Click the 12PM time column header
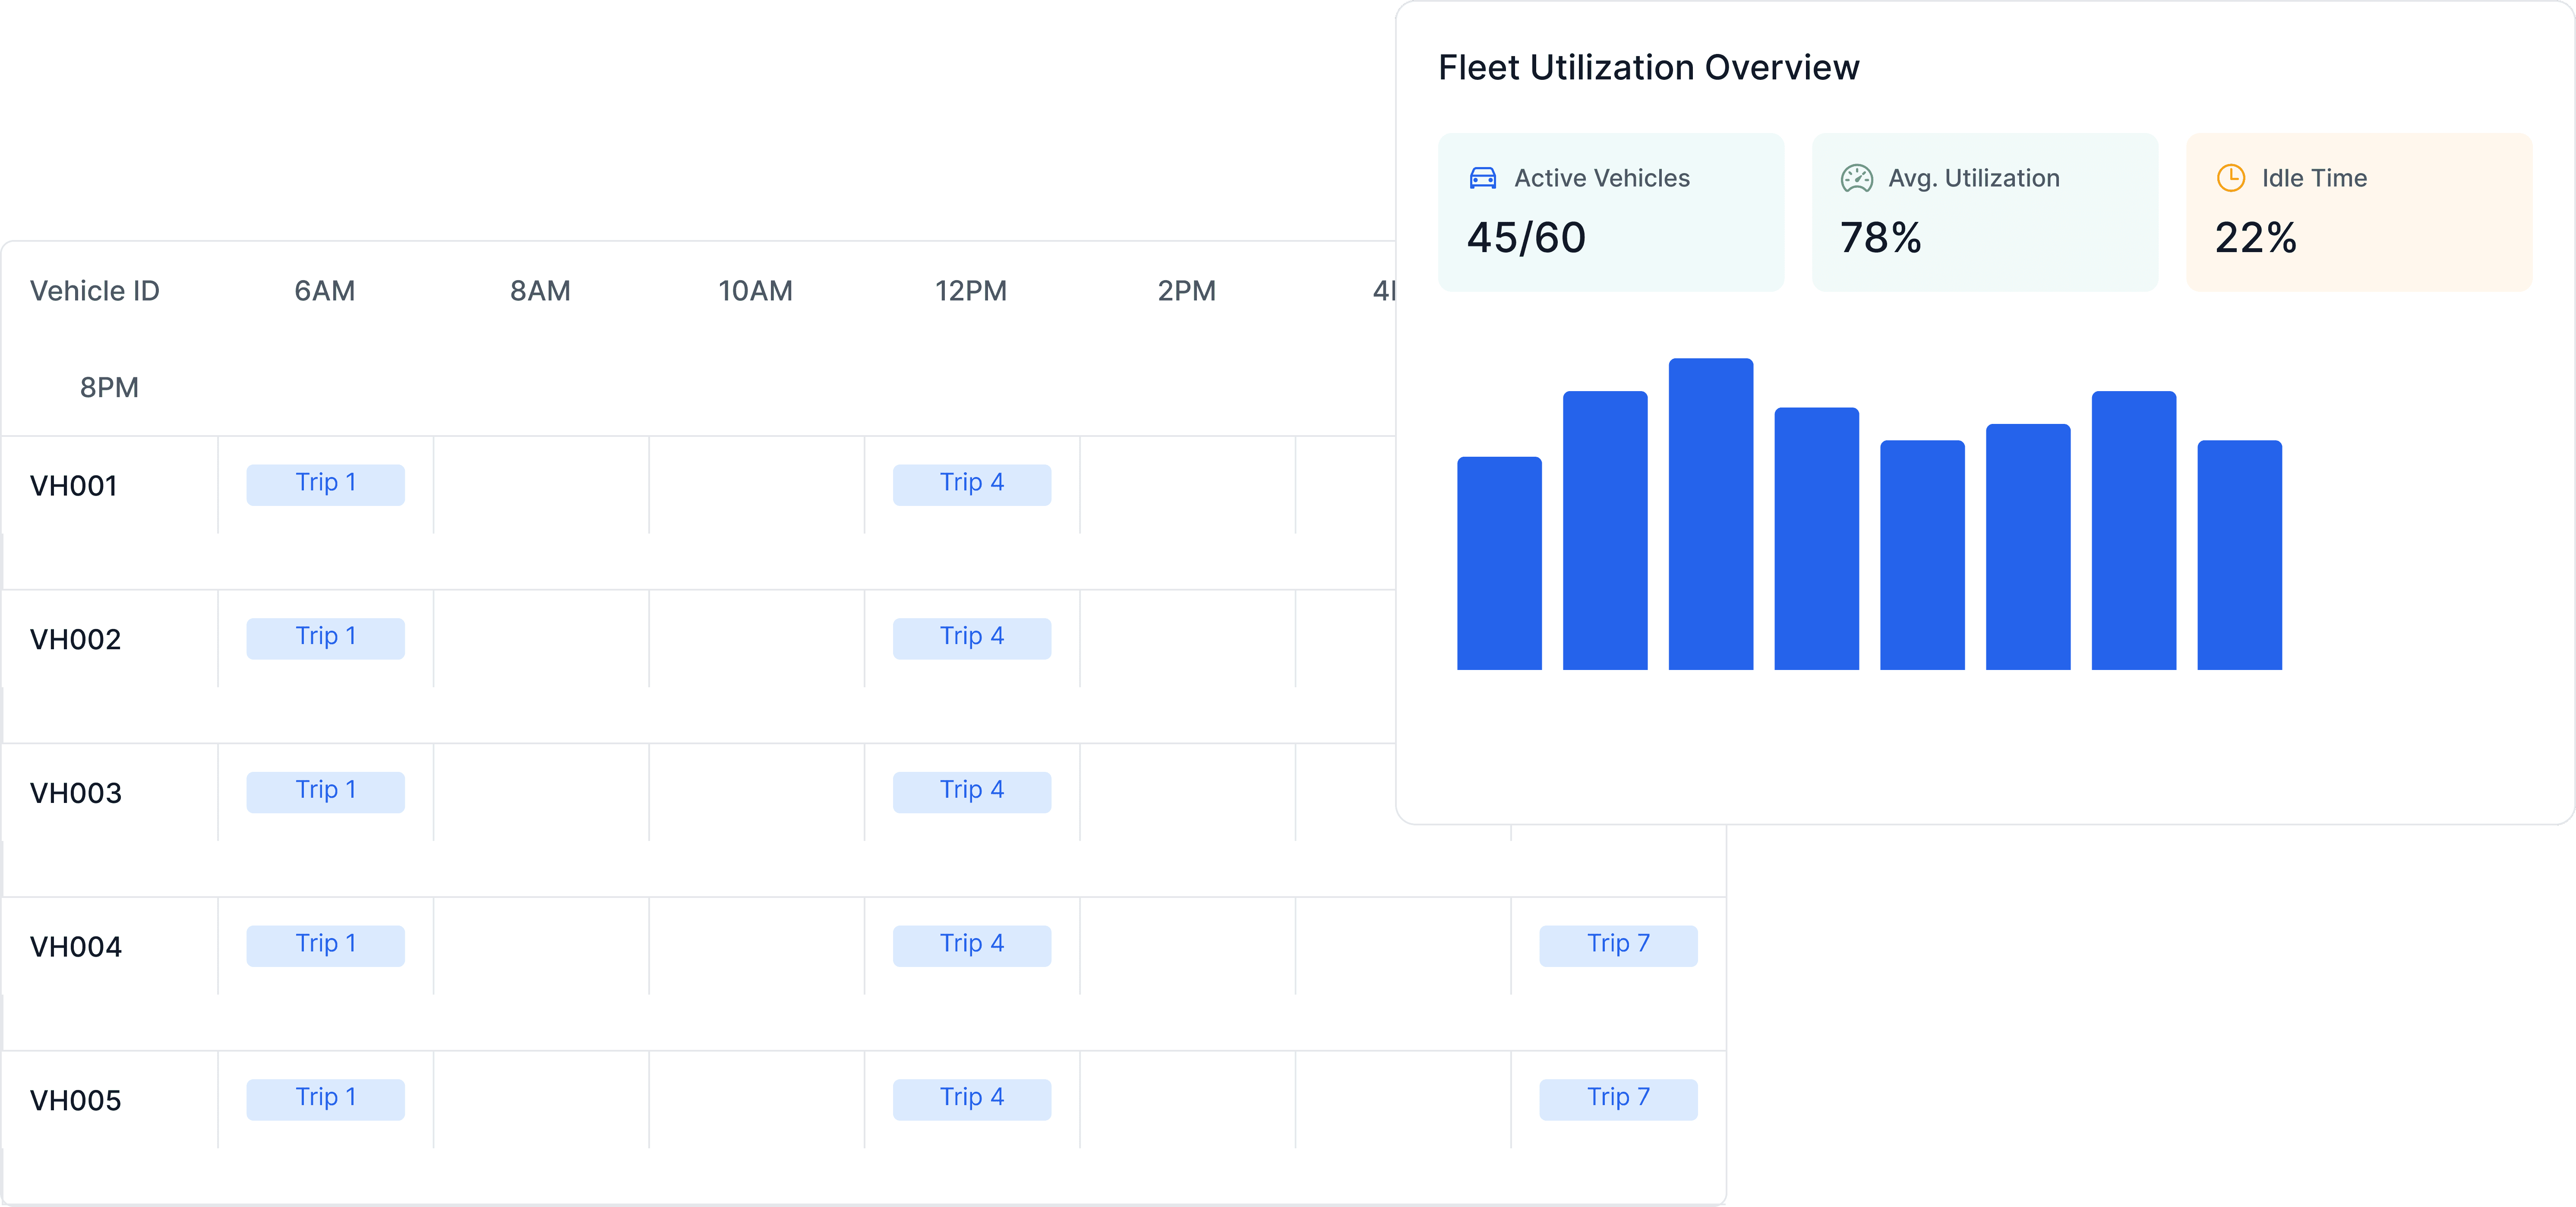Screen dimensions: 2576x1207 click(x=970, y=291)
